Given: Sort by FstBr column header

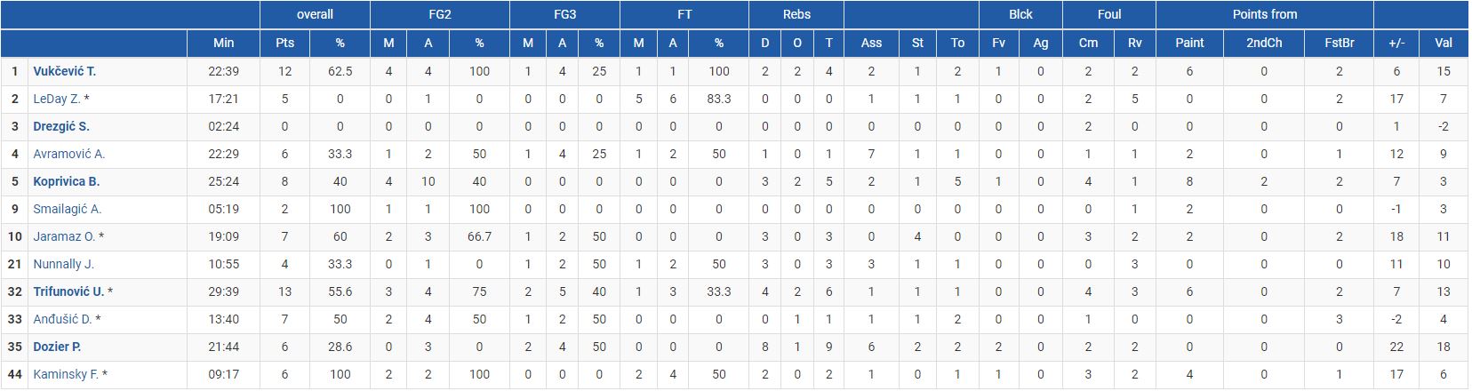Looking at the screenshot, I should [x=1339, y=43].
